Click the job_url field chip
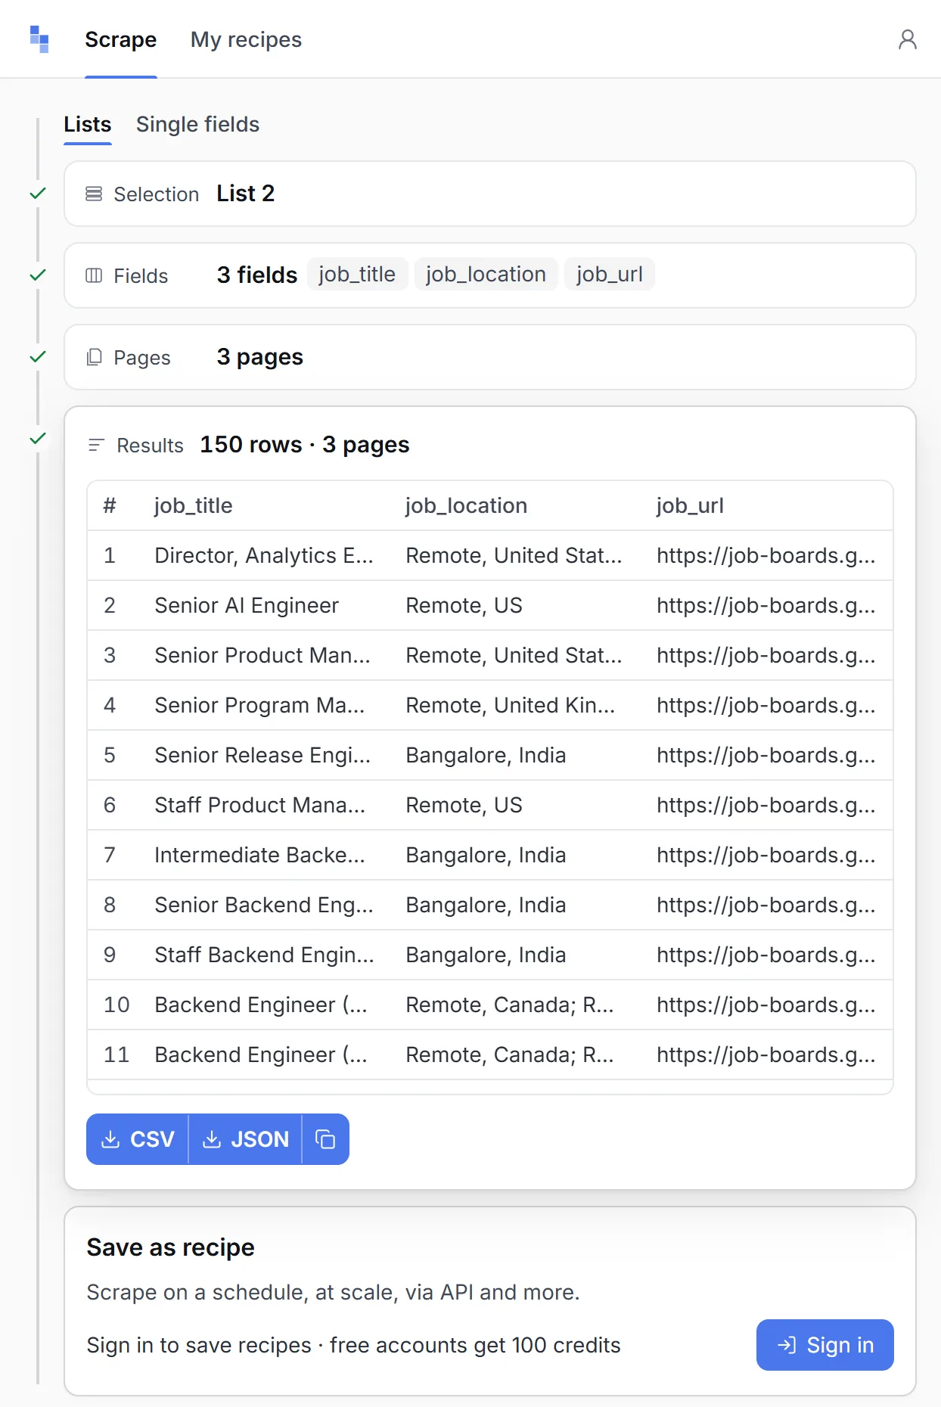941x1407 pixels. coord(610,274)
